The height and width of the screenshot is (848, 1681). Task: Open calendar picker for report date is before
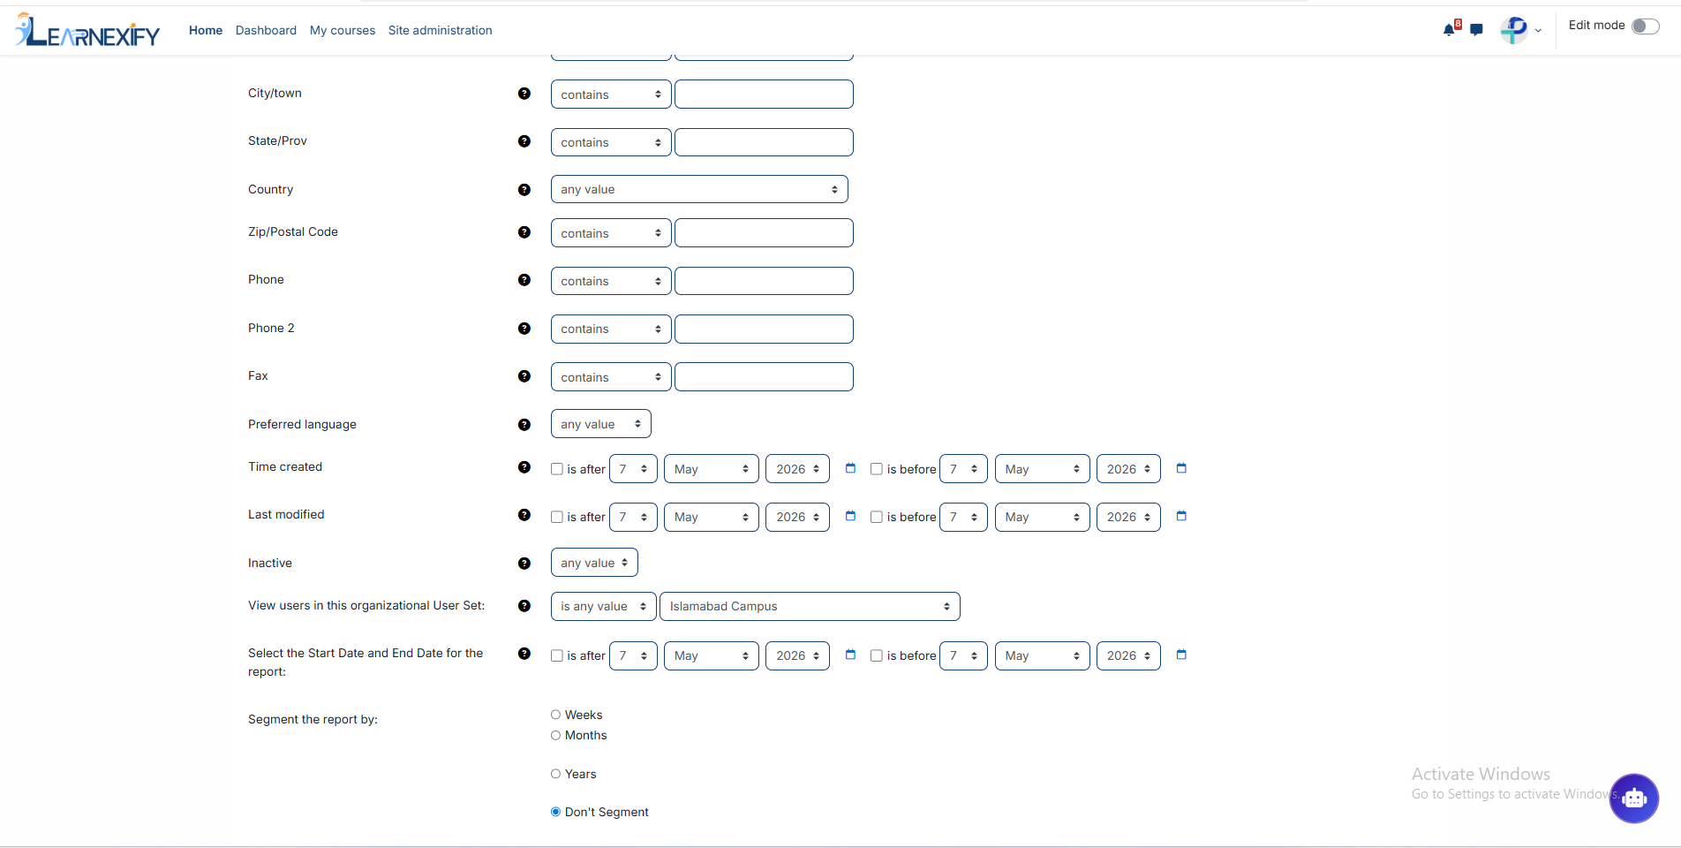[1181, 655]
